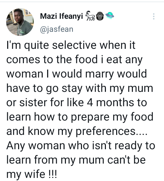The image size is (164, 181).
Task: Open the tweet's three-dot more options menu
Action: point(154,16)
